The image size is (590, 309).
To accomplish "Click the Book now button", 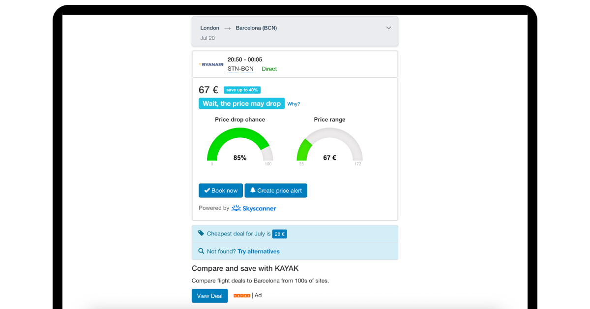I will (x=221, y=191).
